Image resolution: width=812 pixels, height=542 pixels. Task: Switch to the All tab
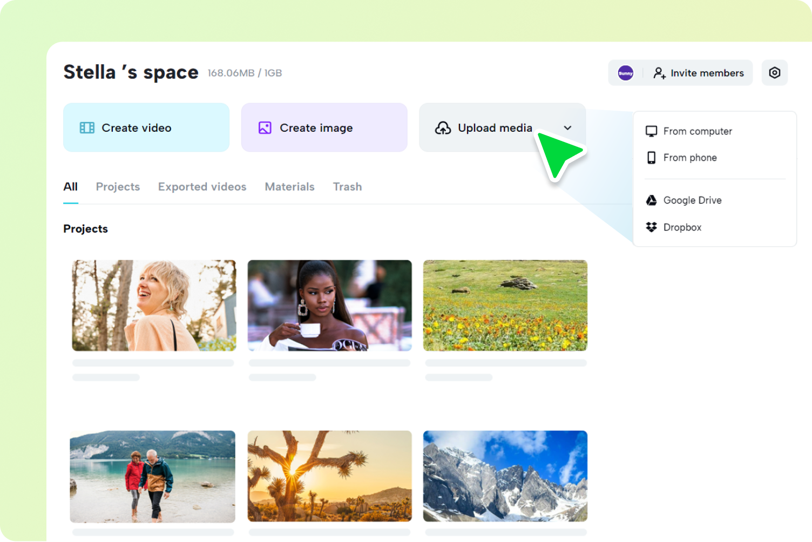coord(71,187)
